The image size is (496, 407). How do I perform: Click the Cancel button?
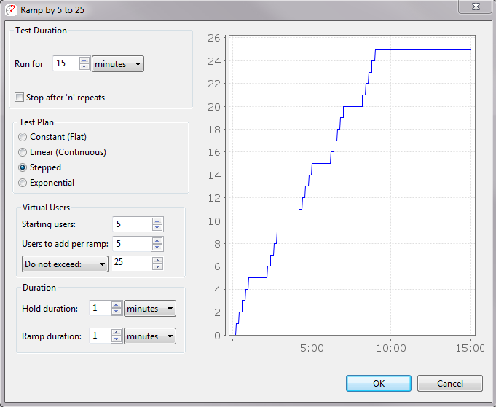450,383
